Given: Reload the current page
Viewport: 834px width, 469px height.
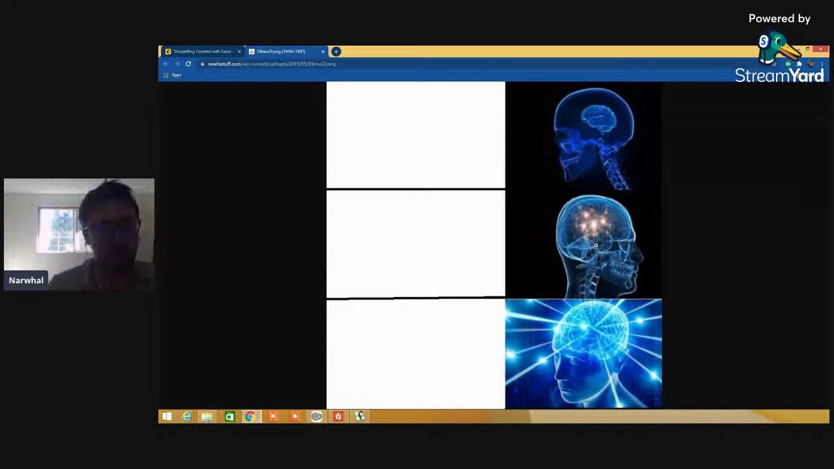Looking at the screenshot, I should coord(188,64).
